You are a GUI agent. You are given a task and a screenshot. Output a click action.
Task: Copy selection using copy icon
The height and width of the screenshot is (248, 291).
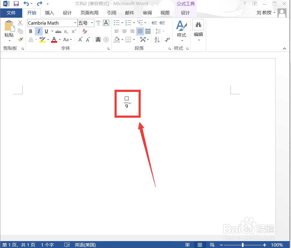[20, 31]
